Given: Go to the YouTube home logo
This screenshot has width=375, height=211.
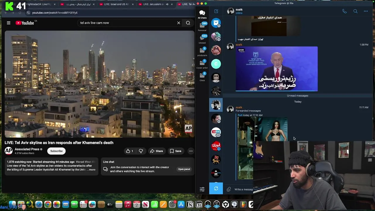Looking at the screenshot, I should pos(25,23).
